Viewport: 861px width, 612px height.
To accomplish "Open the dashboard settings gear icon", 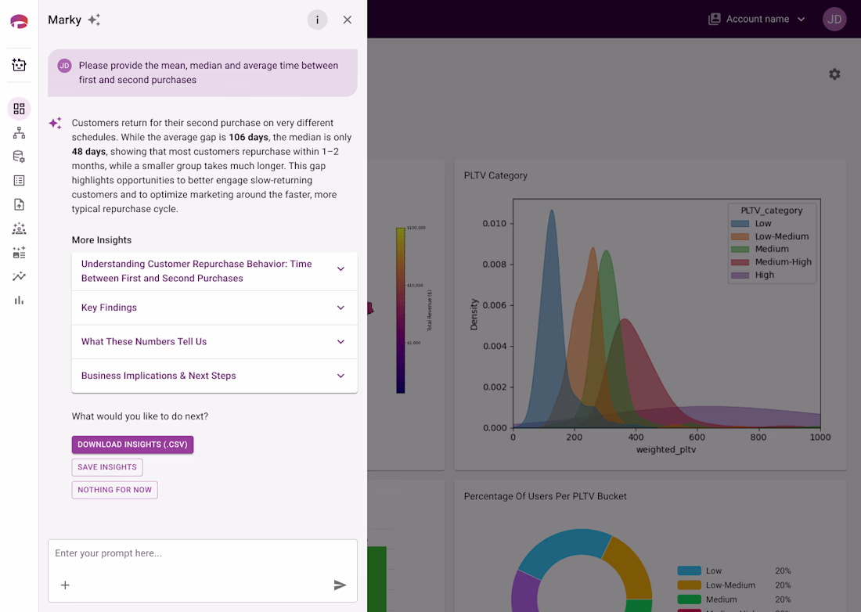I will (x=834, y=74).
